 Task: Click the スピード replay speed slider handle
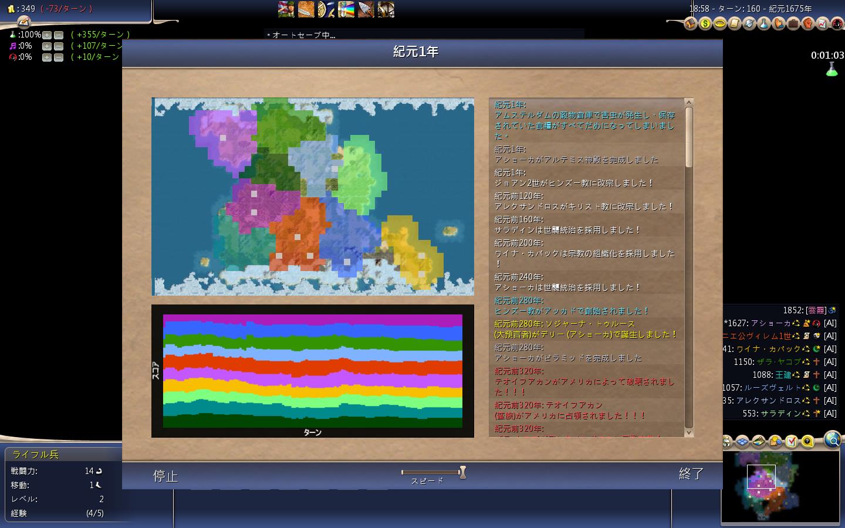click(x=462, y=472)
